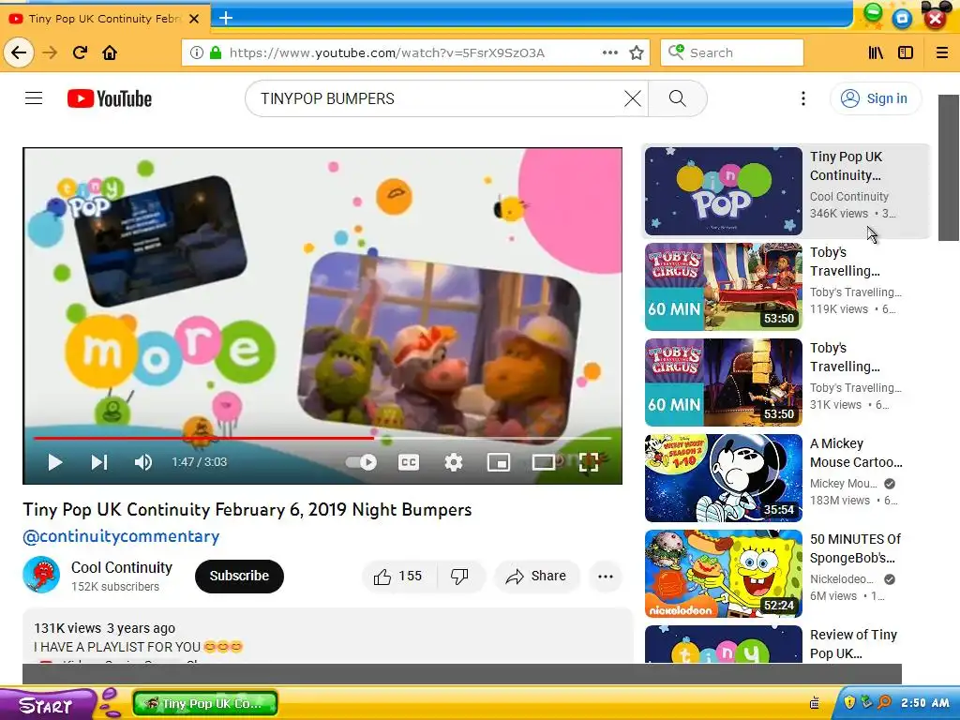Subscribe to Cool Continuity

coord(239,577)
